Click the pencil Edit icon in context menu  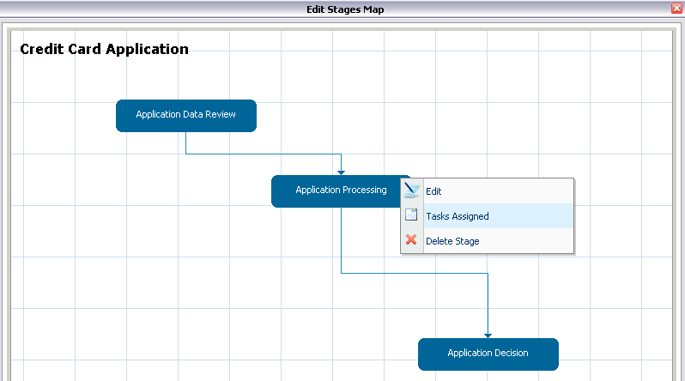coord(412,191)
